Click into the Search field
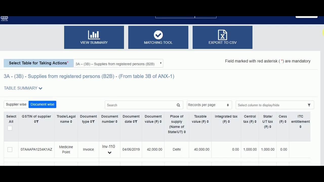 coord(140,105)
